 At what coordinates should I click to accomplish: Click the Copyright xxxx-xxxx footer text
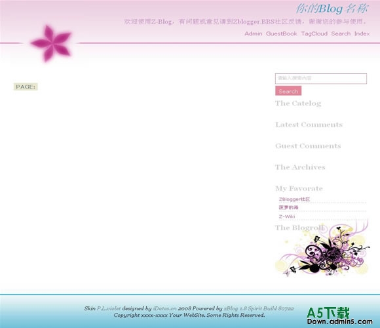point(189,315)
